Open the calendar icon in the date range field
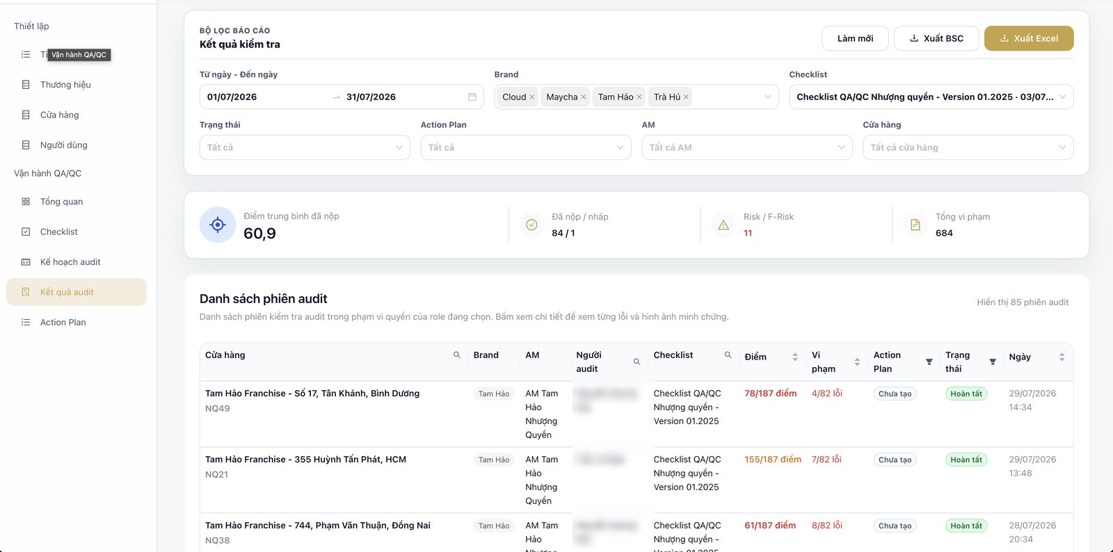This screenshot has height=552, width=1113. pyautogui.click(x=472, y=97)
